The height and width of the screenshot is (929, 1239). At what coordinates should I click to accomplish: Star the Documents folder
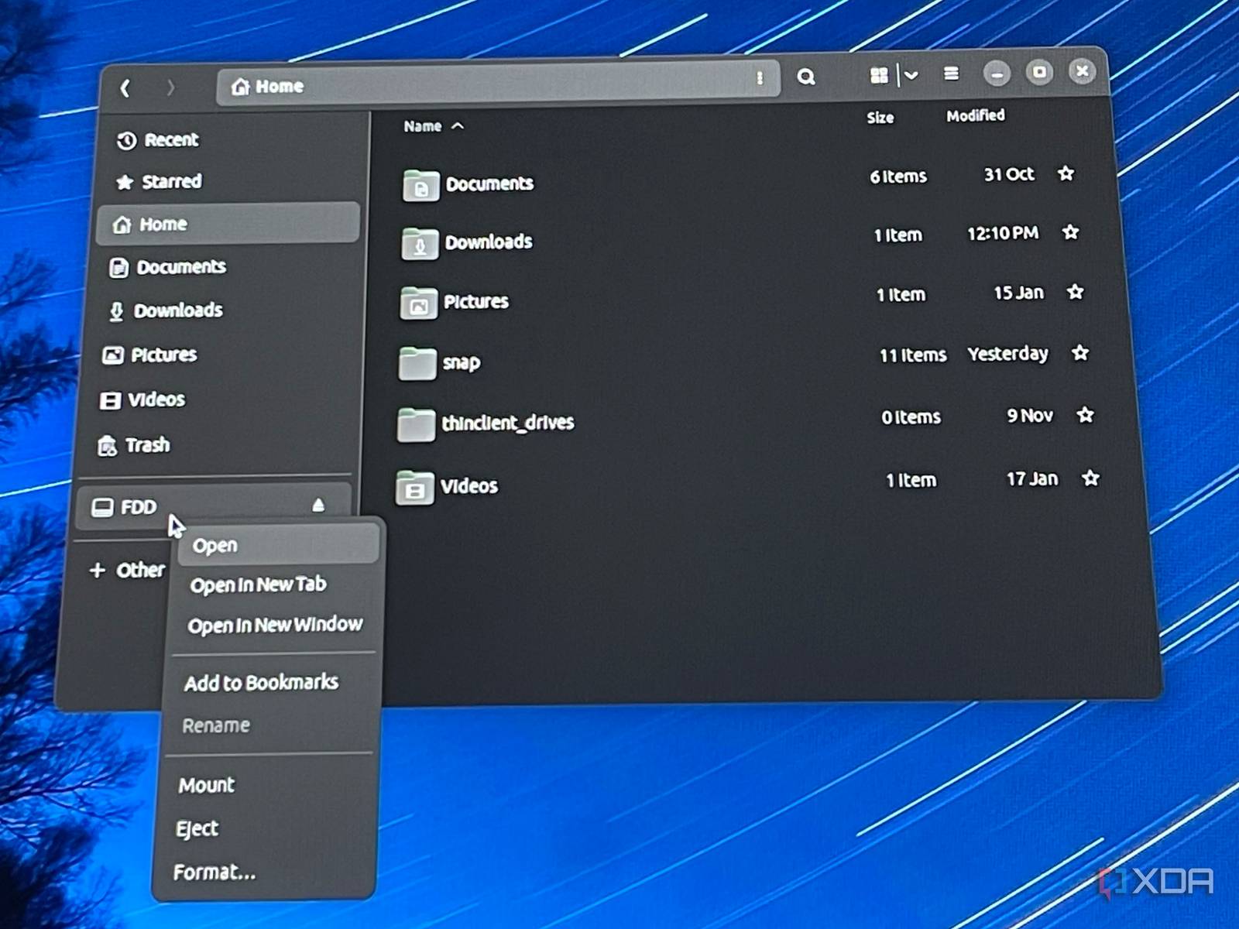click(x=1066, y=173)
